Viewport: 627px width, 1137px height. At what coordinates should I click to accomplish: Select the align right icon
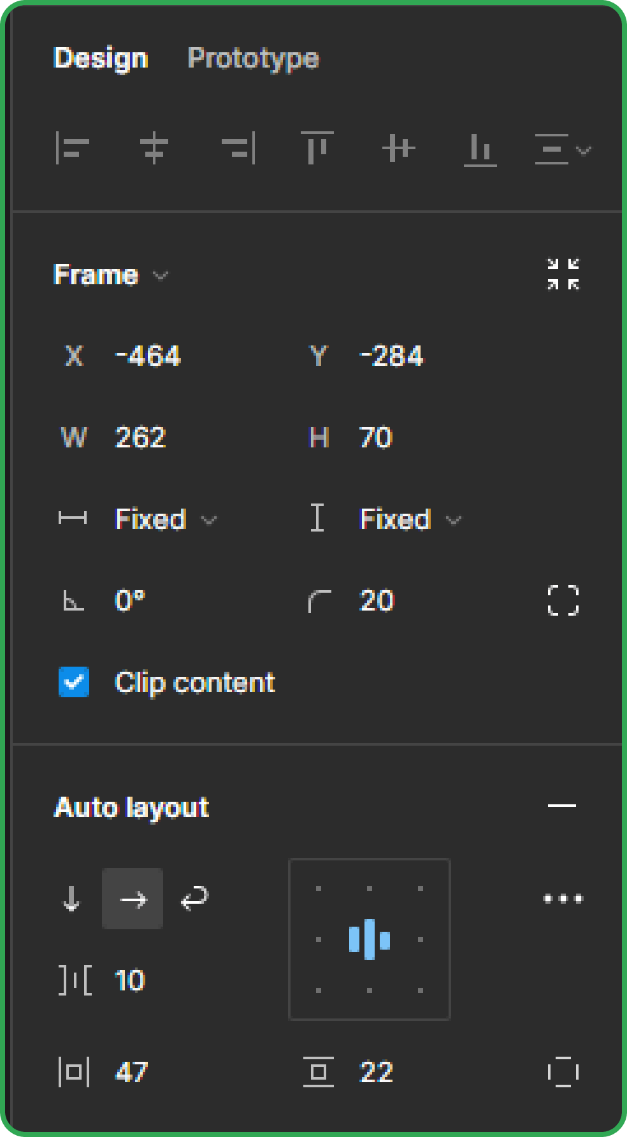tap(238, 148)
